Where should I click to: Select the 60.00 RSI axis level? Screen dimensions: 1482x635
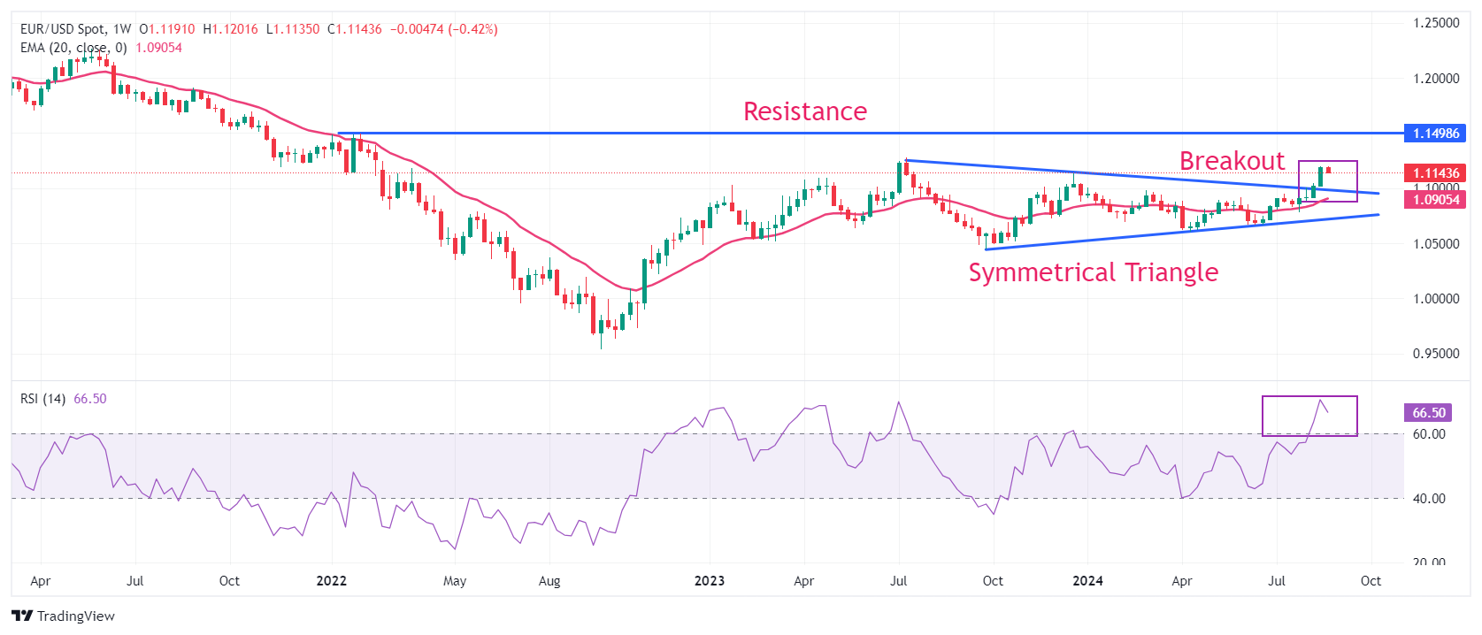(1429, 434)
